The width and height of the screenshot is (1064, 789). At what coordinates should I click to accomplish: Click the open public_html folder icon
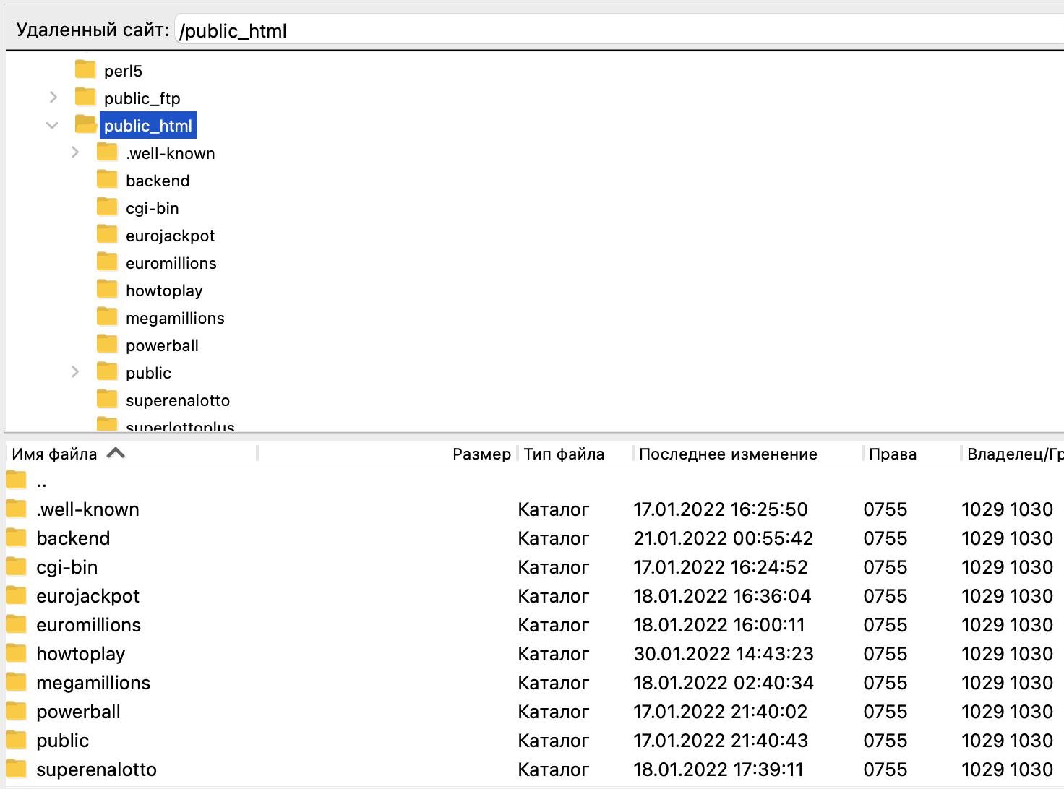pyautogui.click(x=85, y=124)
